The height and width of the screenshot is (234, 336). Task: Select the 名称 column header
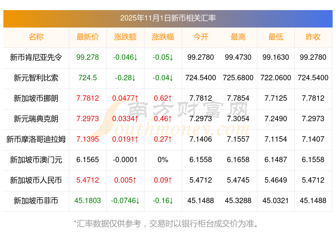coord(36,37)
